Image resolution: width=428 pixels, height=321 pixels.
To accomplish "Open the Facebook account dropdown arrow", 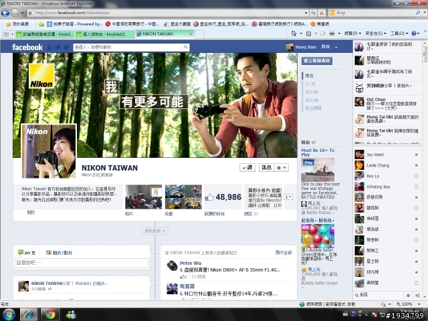I will 336,47.
